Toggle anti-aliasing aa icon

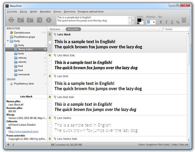tap(178, 22)
